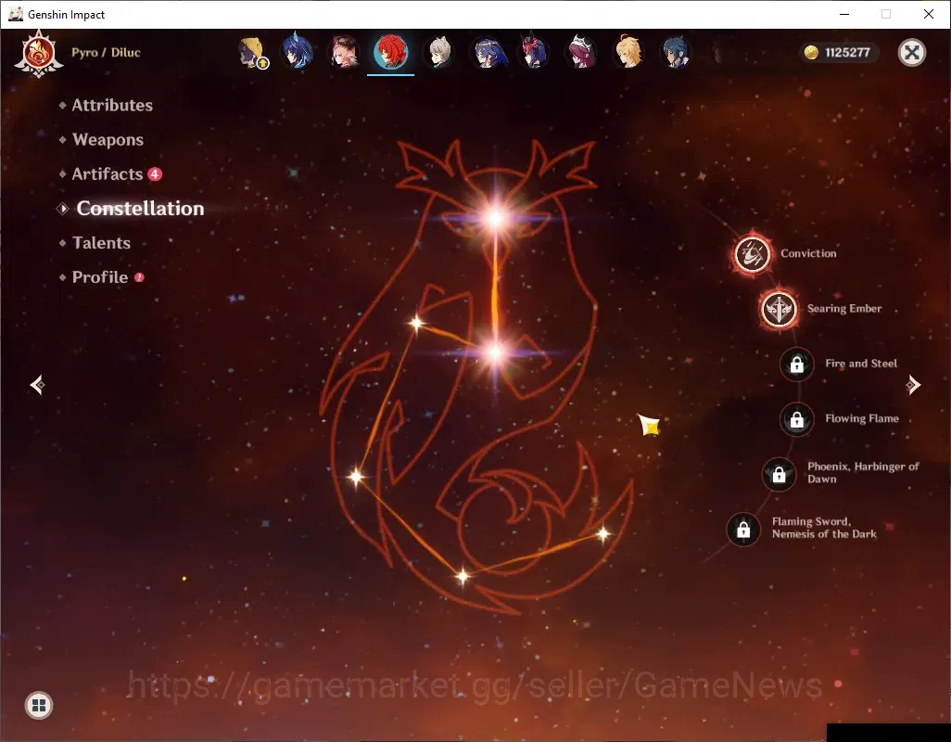The height and width of the screenshot is (742, 951).
Task: Select the Constellation menu entry
Action: pos(140,209)
